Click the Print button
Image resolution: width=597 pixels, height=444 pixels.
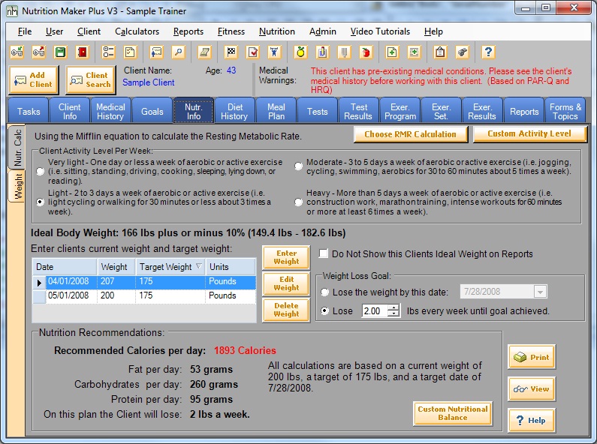[x=532, y=357]
